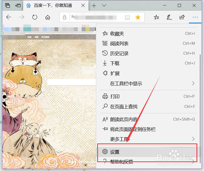Click the 百度一下 tab title

(x=53, y=5)
